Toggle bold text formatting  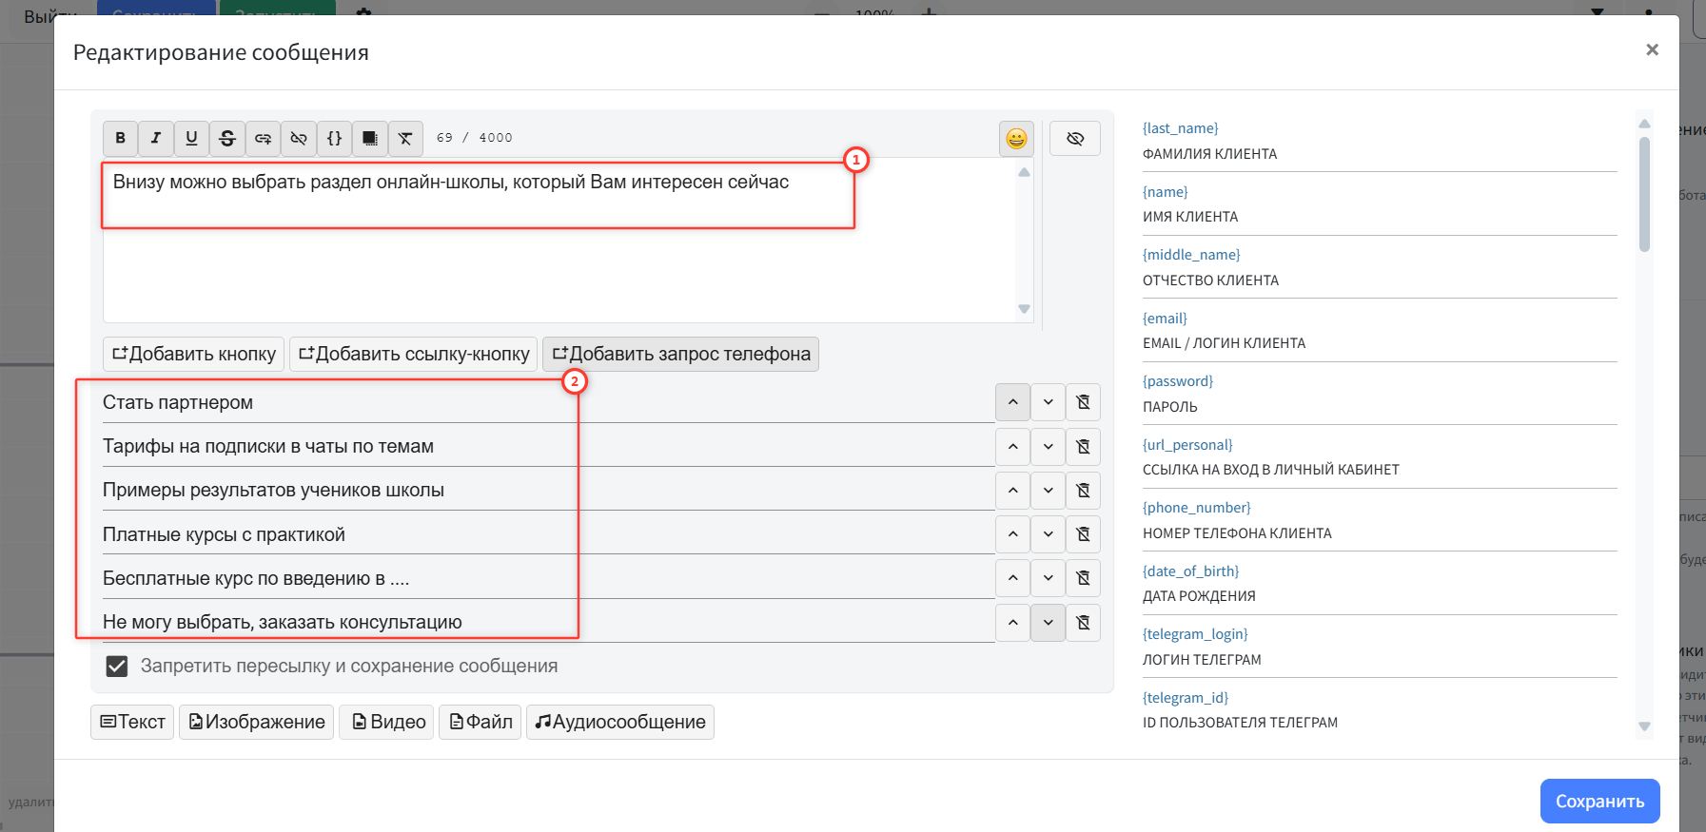click(120, 138)
